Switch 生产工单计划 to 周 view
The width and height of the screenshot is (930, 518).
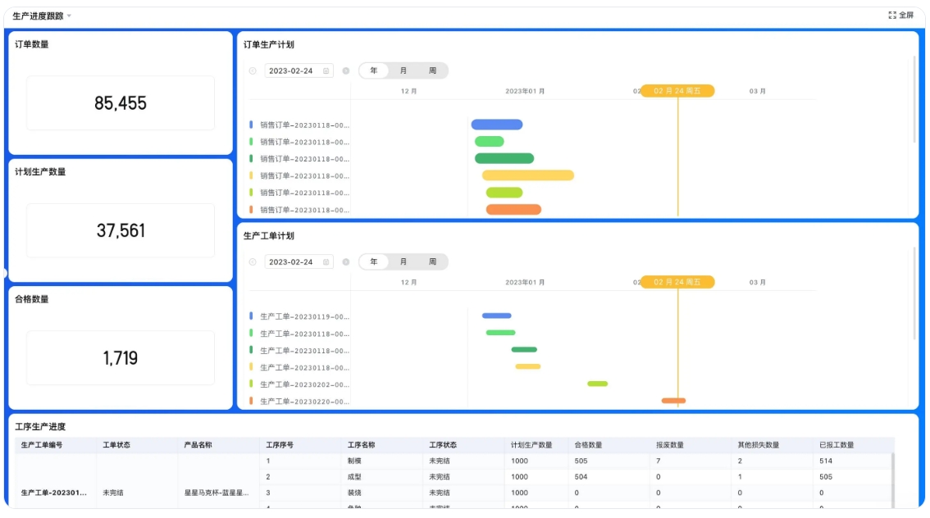click(x=432, y=262)
